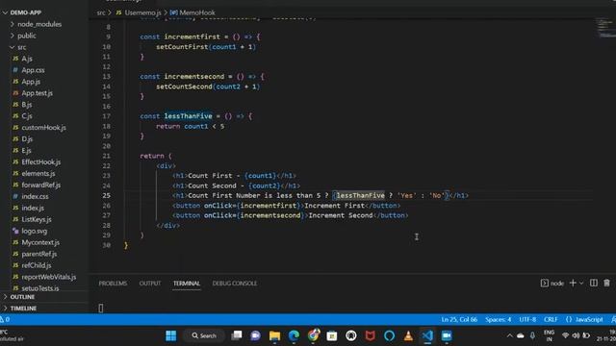Select the TERMINAL tab
This screenshot has height=346, width=616.
[x=187, y=284]
